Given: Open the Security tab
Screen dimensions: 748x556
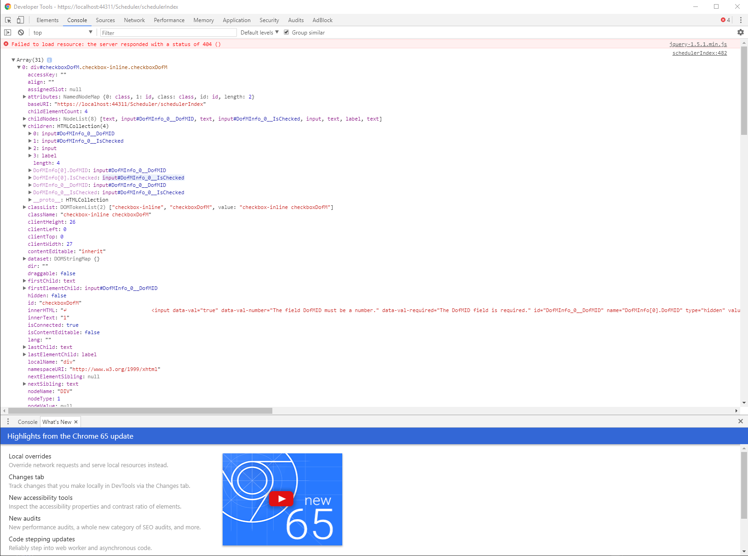Looking at the screenshot, I should coord(269,20).
